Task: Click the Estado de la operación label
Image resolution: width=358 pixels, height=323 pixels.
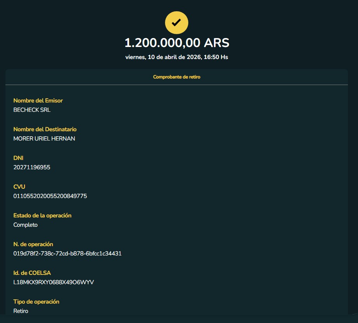Action: [42, 215]
